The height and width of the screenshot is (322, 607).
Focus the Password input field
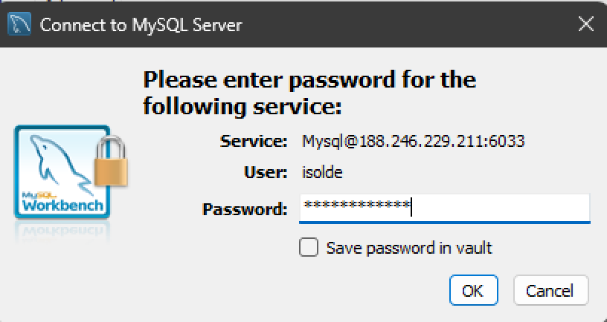[x=444, y=208]
